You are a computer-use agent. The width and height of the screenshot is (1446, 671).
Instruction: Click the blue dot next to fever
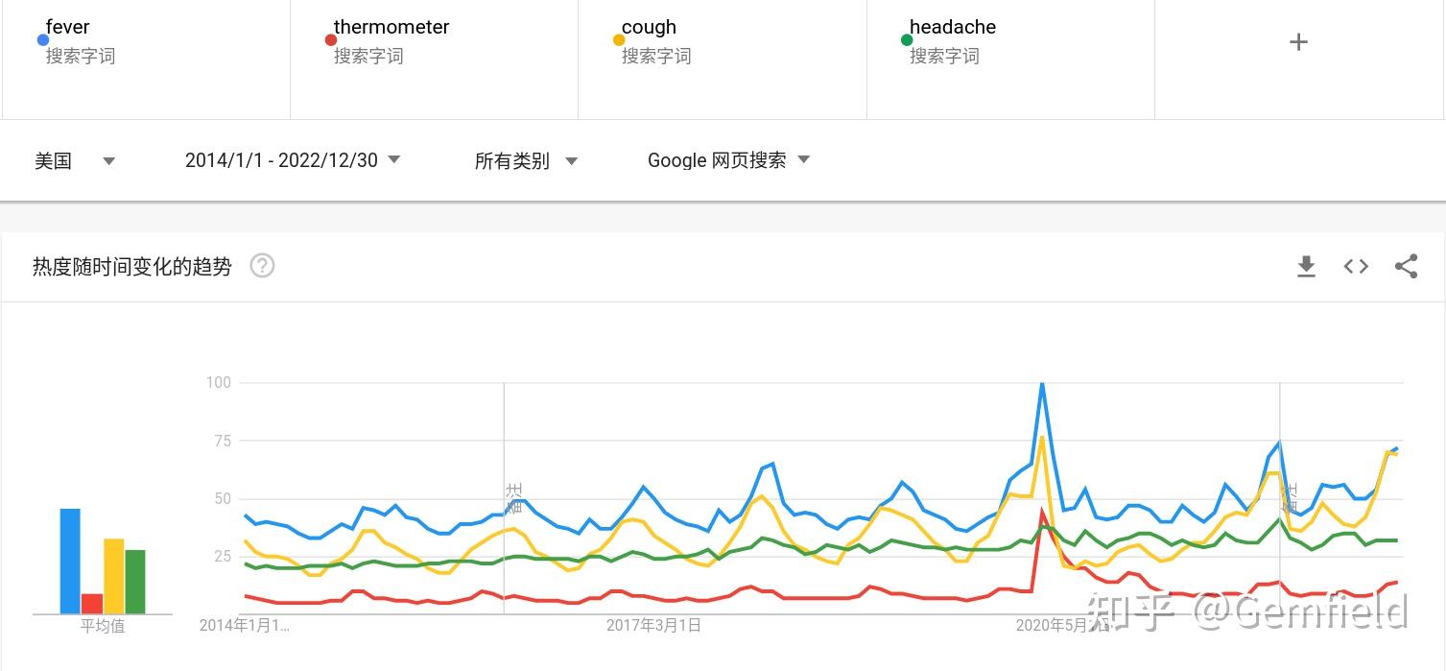[42, 40]
